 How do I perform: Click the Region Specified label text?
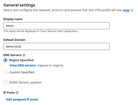coord(21,60)
